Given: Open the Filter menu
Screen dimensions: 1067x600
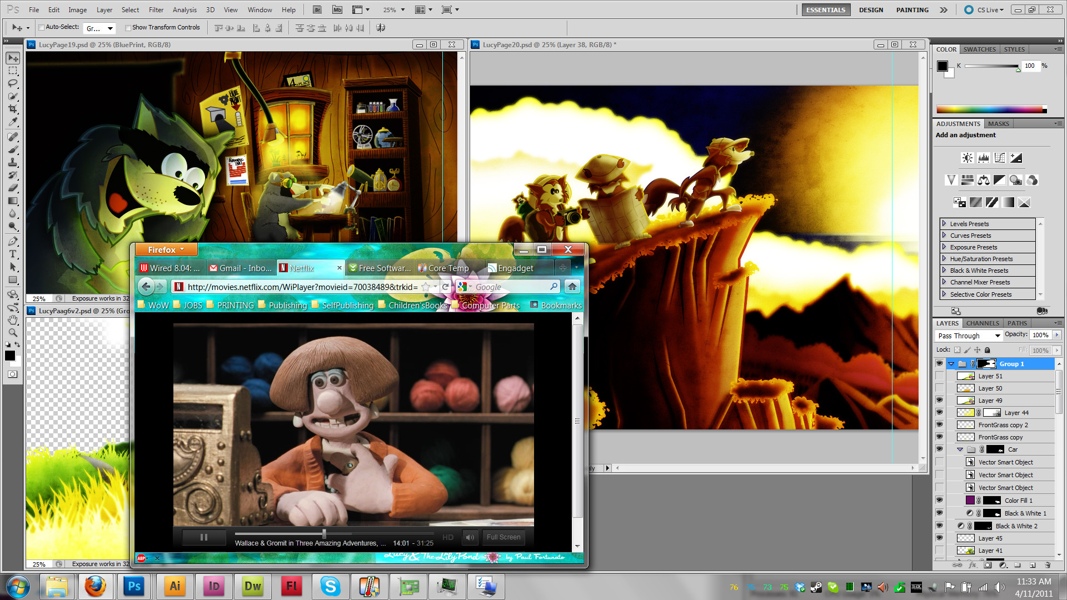Looking at the screenshot, I should [156, 9].
